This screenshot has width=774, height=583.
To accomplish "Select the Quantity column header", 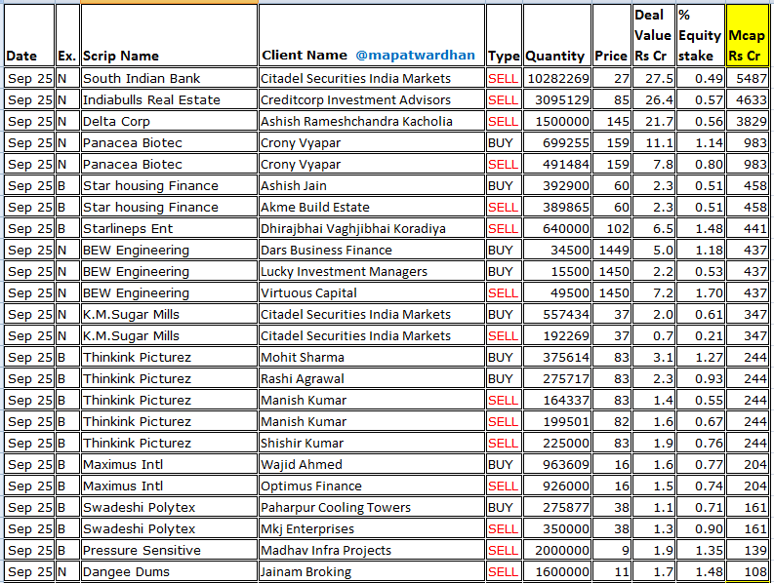I will point(556,35).
